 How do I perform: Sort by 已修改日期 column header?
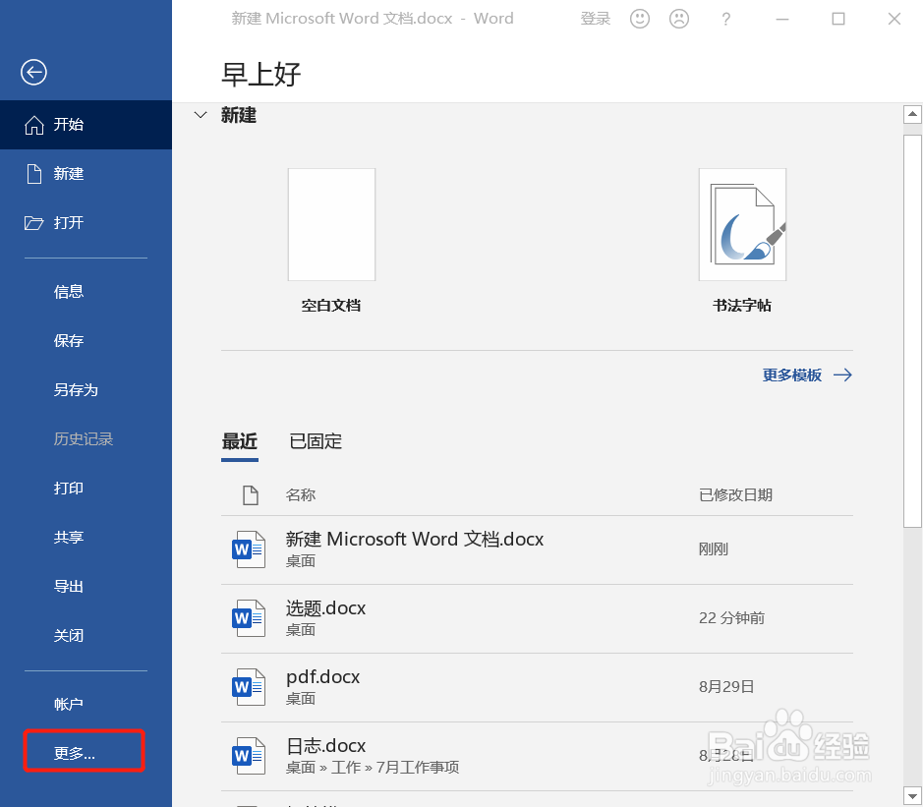736,495
